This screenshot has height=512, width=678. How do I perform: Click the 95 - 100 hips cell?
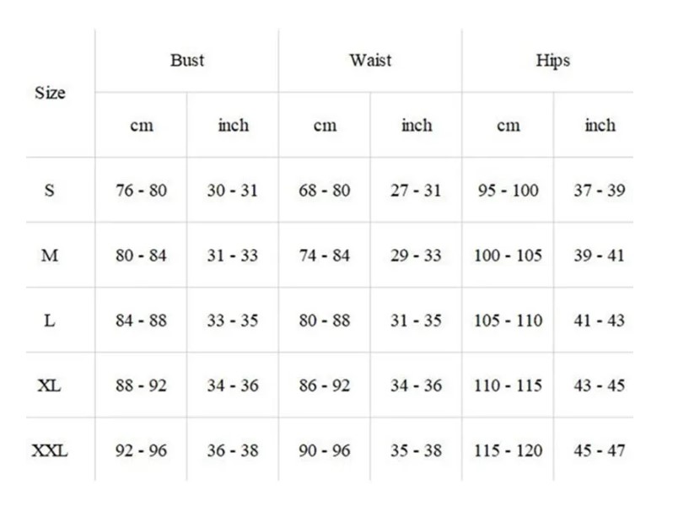pos(508,191)
